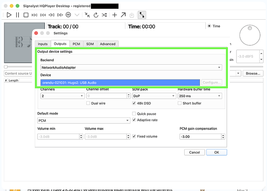Open the SDM pack DoP dropdown

tap(154, 96)
